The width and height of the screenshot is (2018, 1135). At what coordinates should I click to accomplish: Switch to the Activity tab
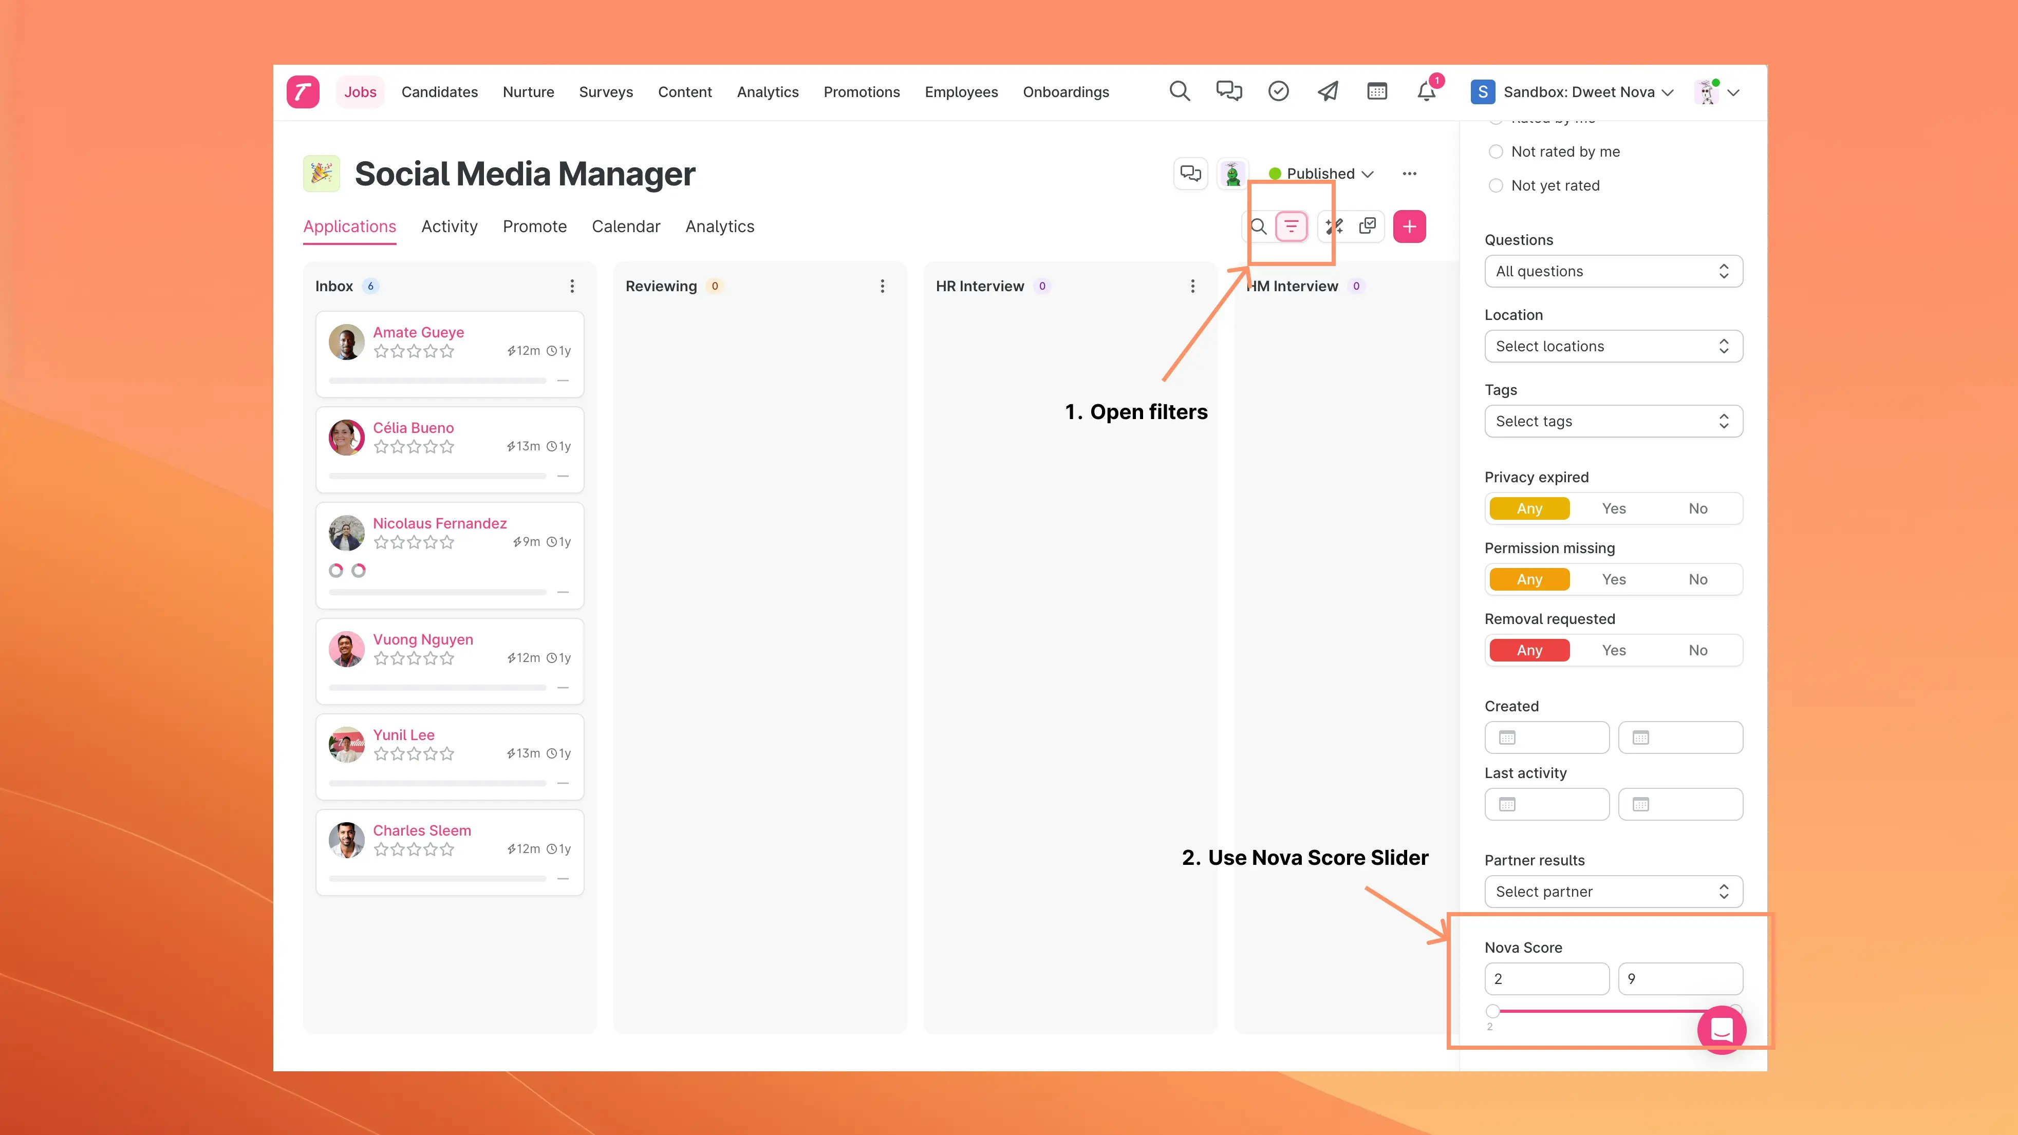pos(449,226)
